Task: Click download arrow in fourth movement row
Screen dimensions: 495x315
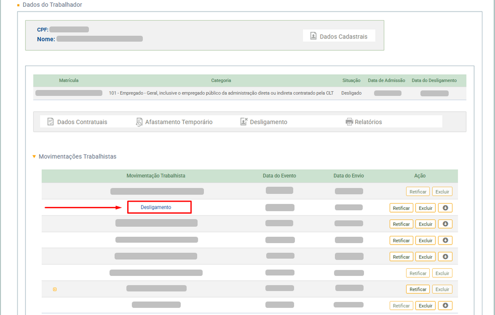Action: [x=445, y=240]
